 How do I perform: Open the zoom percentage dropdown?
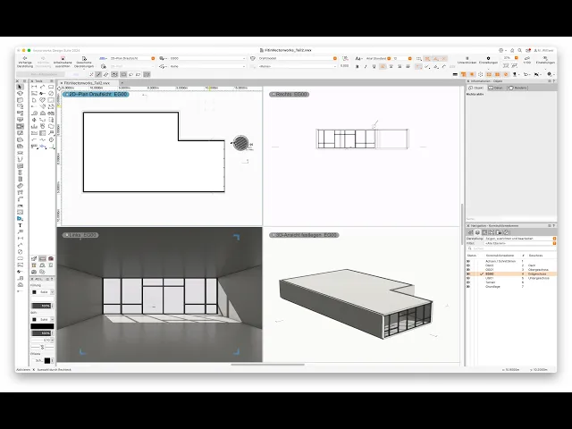[x=510, y=58]
